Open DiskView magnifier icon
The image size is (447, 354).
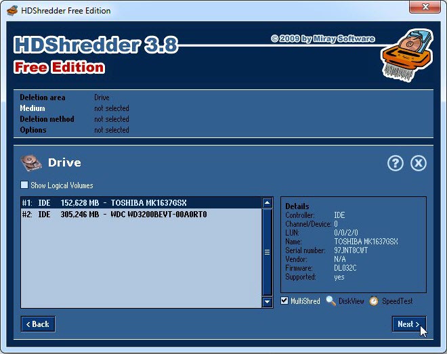point(331,301)
